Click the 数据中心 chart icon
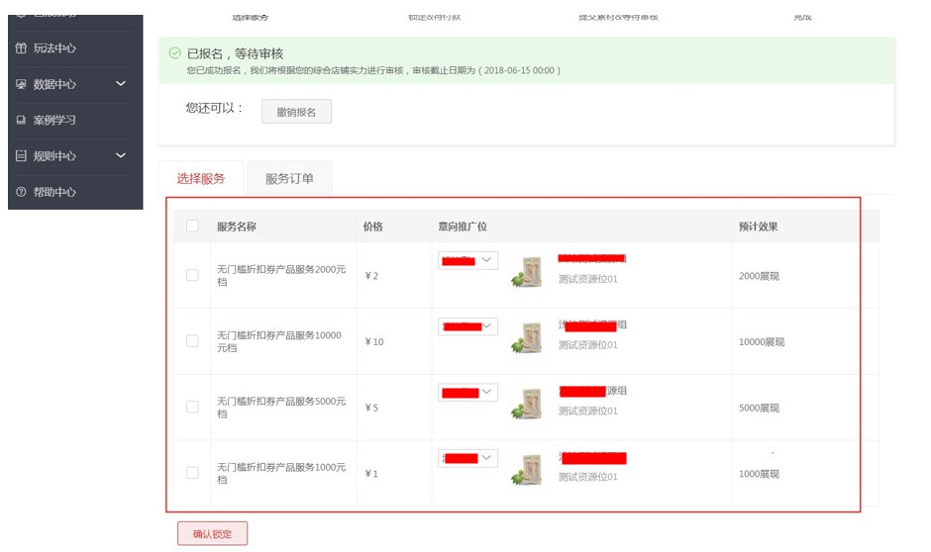Image resolution: width=931 pixels, height=552 pixels. [x=21, y=84]
